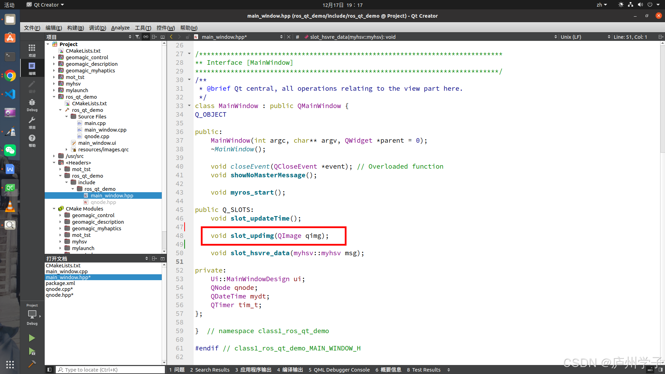The width and height of the screenshot is (665, 374).
Task: Toggle the left sidebar visibility button
Action: click(49, 369)
